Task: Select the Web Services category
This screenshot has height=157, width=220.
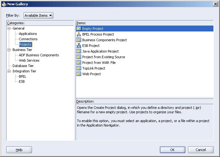Action: [x=29, y=60]
